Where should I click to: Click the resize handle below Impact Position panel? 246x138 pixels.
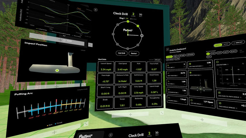[84, 85]
